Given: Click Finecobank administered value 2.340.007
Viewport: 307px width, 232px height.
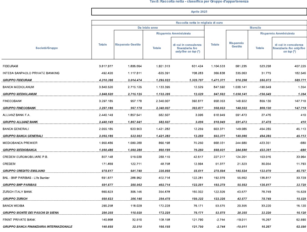Looking at the screenshot, I should (x=163, y=101).
